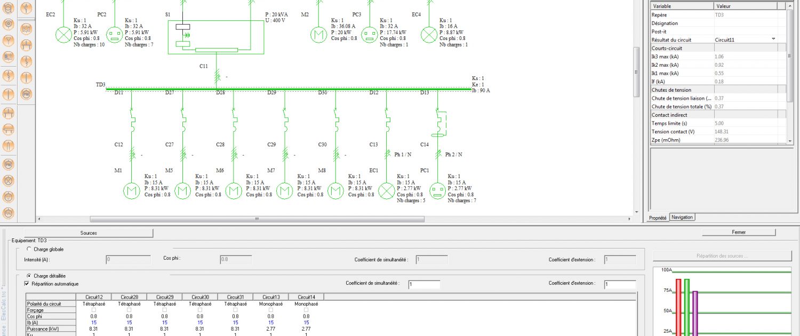The height and width of the screenshot is (336, 800).
Task: Check Forçage for Circuit28
Action: pyautogui.click(x=129, y=310)
